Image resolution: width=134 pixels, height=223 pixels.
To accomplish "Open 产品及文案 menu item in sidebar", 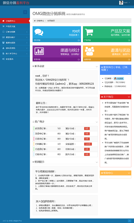I will [x=15, y=26].
